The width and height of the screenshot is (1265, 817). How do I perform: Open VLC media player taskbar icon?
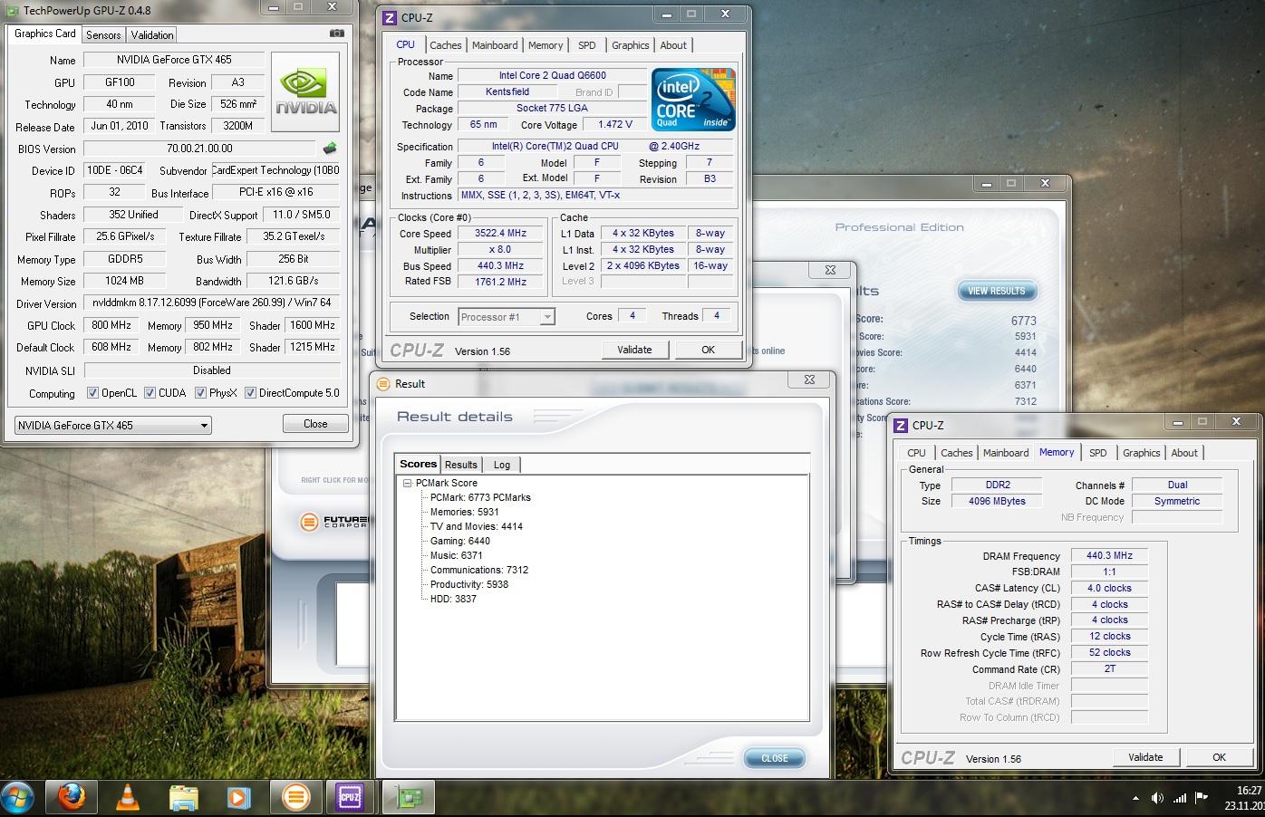tap(128, 798)
